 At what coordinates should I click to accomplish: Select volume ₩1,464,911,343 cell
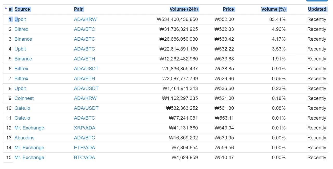[180, 88]
